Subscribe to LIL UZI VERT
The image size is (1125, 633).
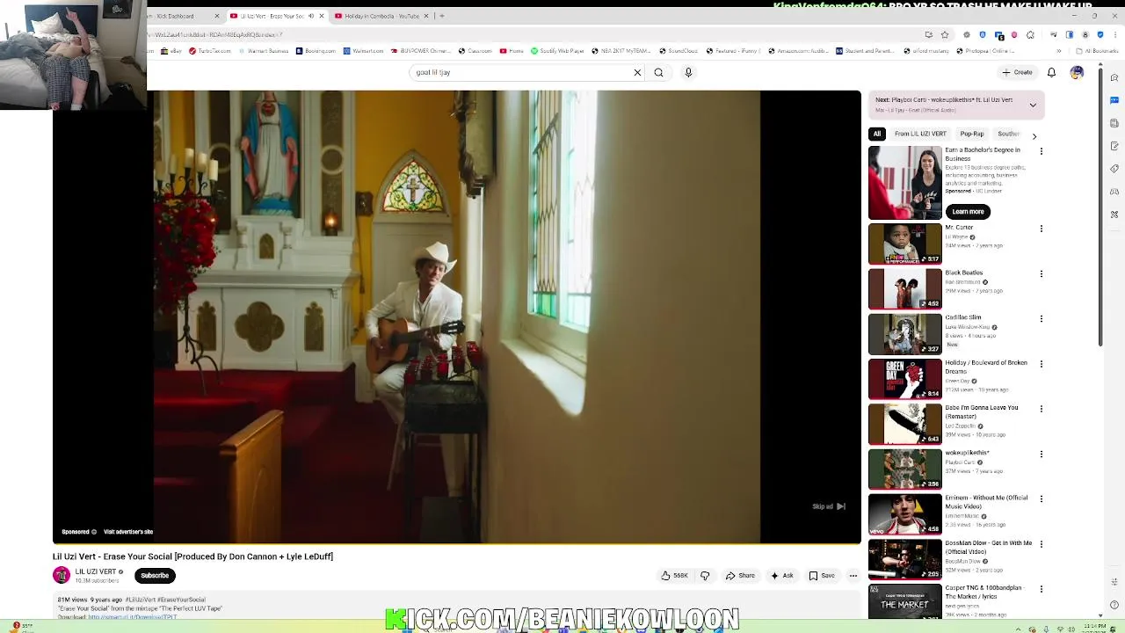(x=155, y=575)
